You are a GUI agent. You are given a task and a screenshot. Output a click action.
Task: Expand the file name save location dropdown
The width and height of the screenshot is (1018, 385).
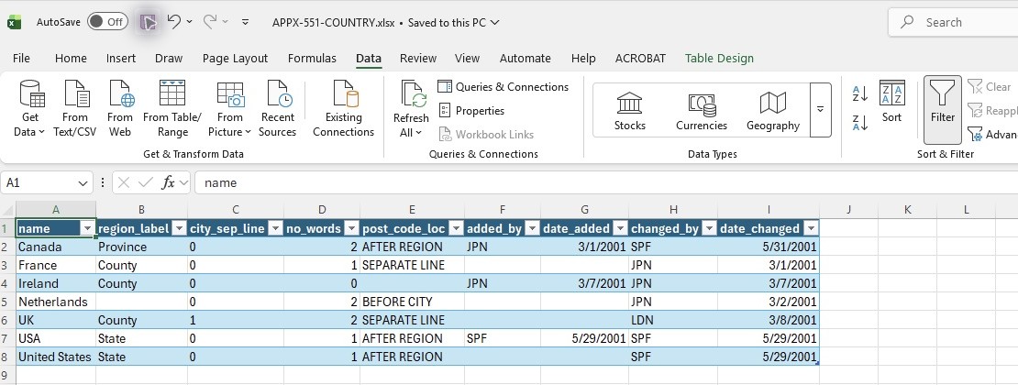coord(495,23)
